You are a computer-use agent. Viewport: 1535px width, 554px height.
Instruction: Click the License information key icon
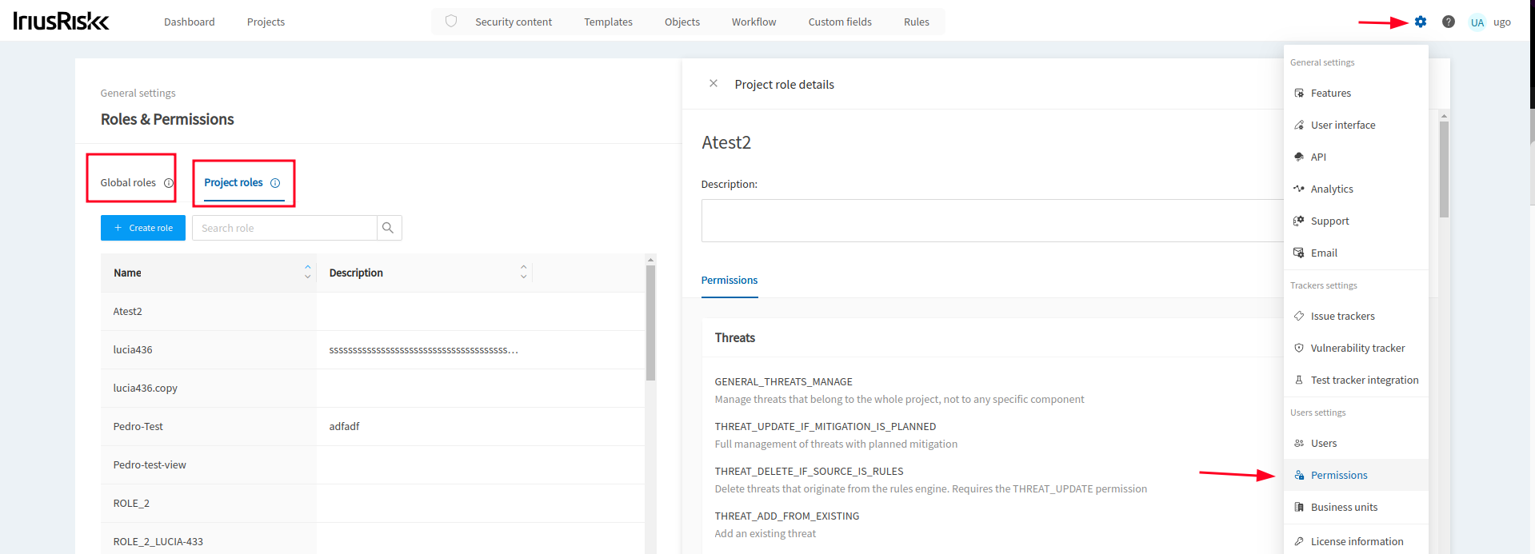[1299, 542]
